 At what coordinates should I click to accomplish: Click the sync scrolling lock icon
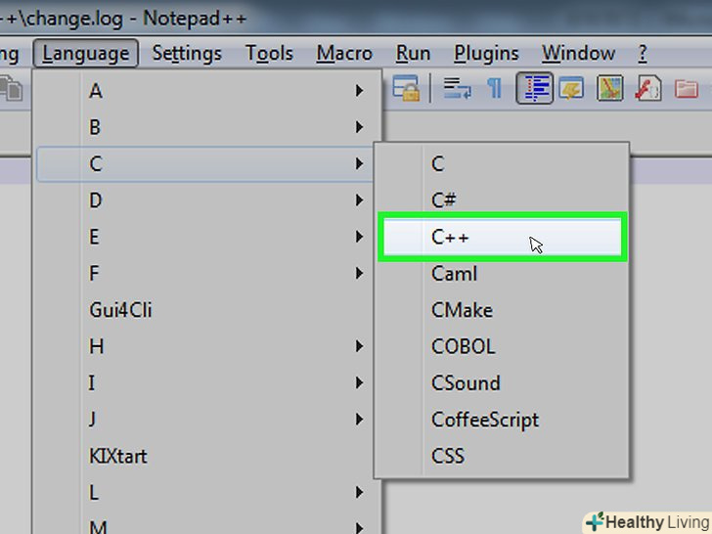point(406,88)
